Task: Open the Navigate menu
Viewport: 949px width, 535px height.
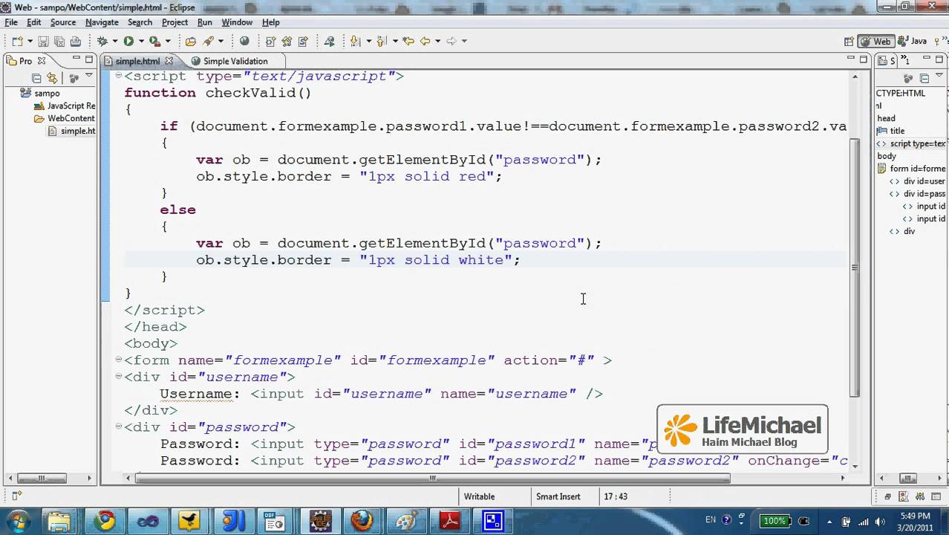Action: coord(102,22)
